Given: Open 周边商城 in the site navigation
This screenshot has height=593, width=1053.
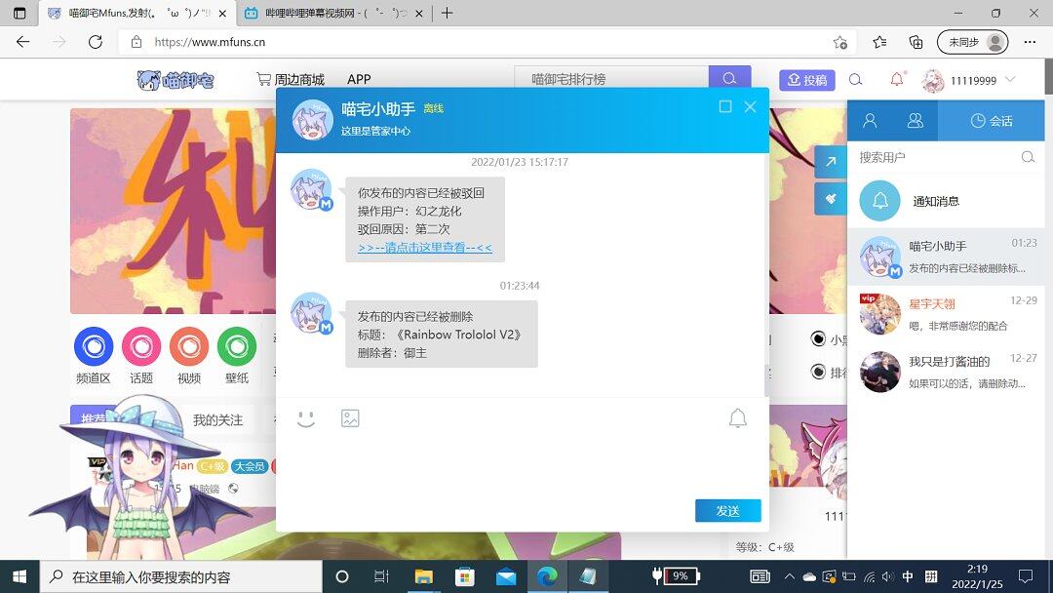Looking at the screenshot, I should tap(291, 80).
